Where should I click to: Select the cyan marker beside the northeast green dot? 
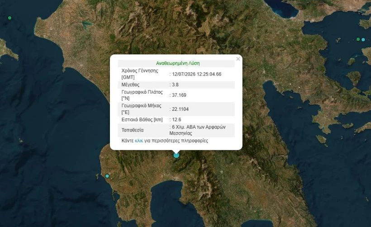[363, 39]
